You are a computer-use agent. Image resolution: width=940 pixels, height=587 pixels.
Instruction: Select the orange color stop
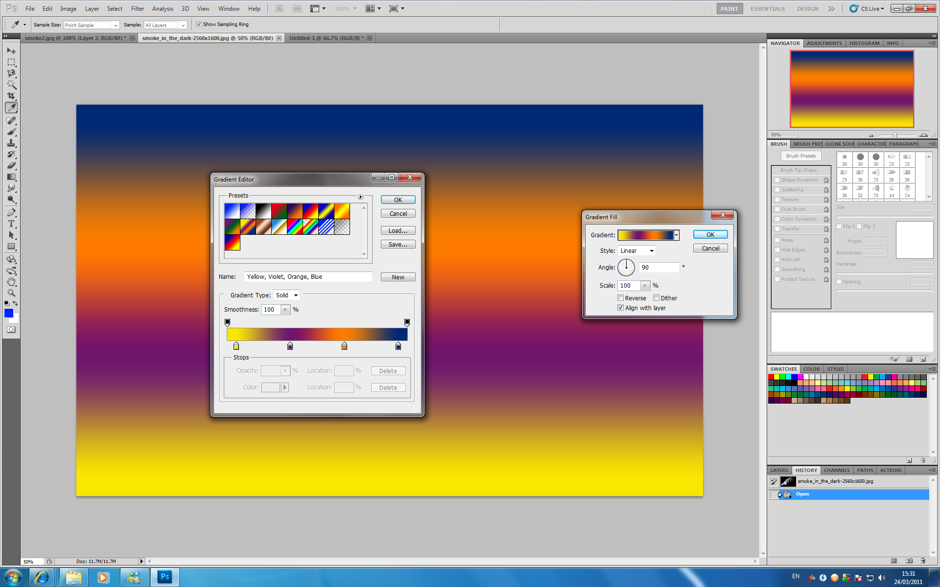click(344, 346)
